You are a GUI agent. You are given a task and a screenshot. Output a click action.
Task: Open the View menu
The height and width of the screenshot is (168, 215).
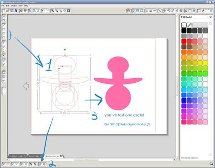[x=20, y=6]
